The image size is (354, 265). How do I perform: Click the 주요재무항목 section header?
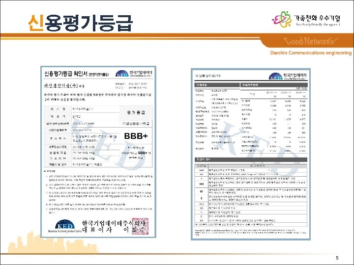point(274,85)
